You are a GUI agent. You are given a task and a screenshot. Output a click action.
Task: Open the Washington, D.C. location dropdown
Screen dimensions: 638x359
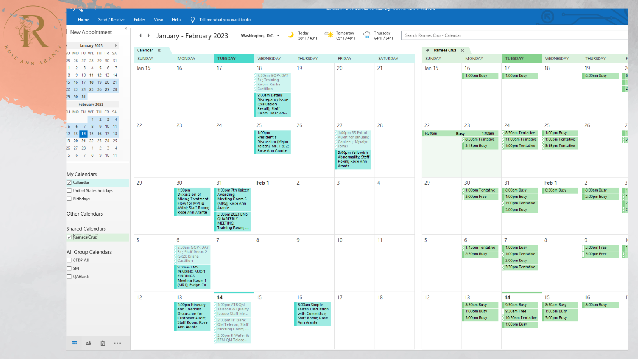(x=278, y=36)
